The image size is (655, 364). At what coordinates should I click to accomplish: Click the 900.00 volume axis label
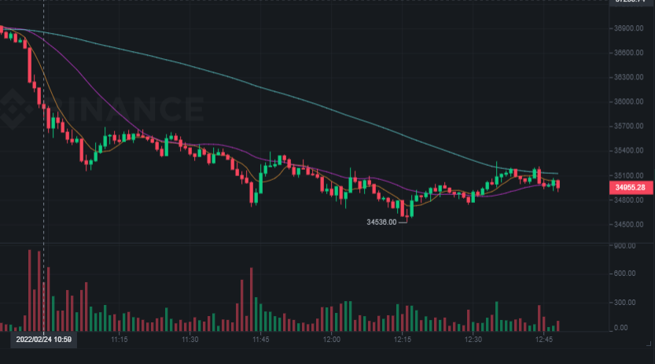625,246
